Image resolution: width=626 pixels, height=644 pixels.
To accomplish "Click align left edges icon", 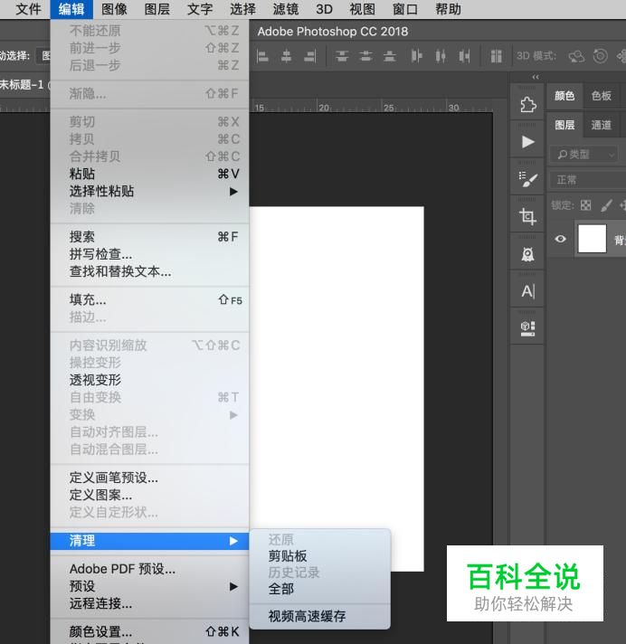I will 262,56.
